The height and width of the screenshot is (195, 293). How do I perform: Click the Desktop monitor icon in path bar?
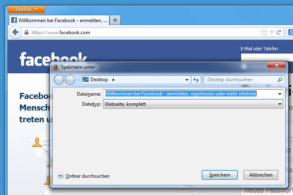[86, 80]
